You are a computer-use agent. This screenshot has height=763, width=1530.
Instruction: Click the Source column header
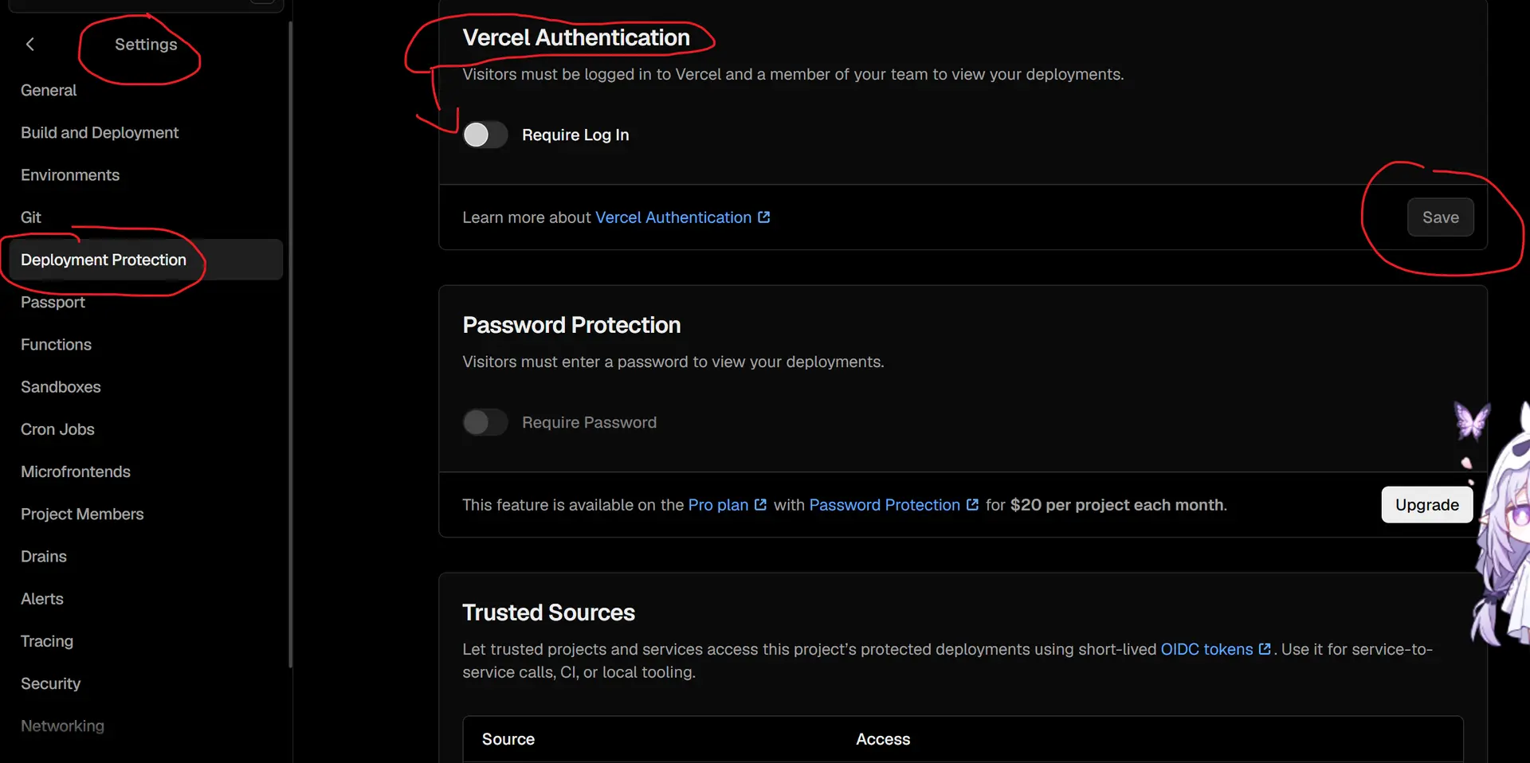[x=508, y=739]
